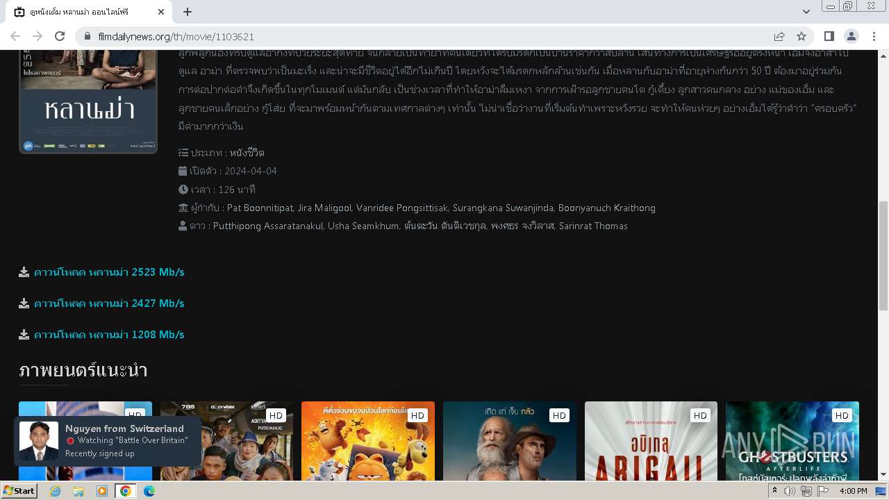Click download icon beside 1208 Mb/s link
Image resolution: width=889 pixels, height=500 pixels.
tap(24, 335)
